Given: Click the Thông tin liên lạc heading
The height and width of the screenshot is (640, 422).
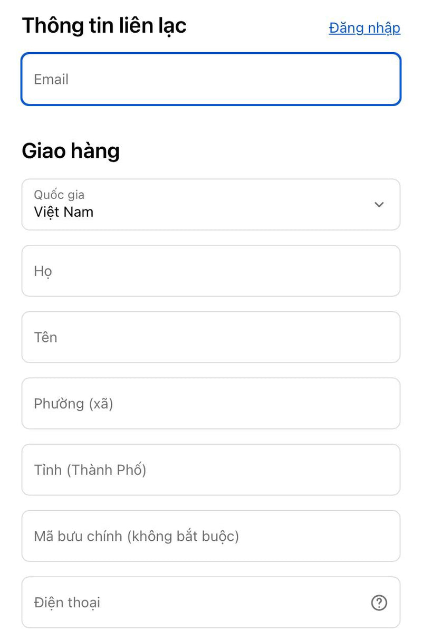Looking at the screenshot, I should [x=104, y=25].
